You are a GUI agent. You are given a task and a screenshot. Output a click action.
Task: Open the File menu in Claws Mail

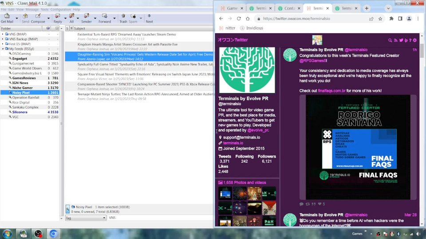pyautogui.click(x=4, y=9)
